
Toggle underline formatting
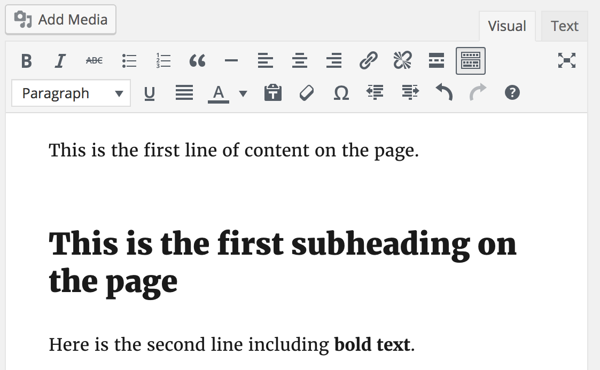point(150,94)
